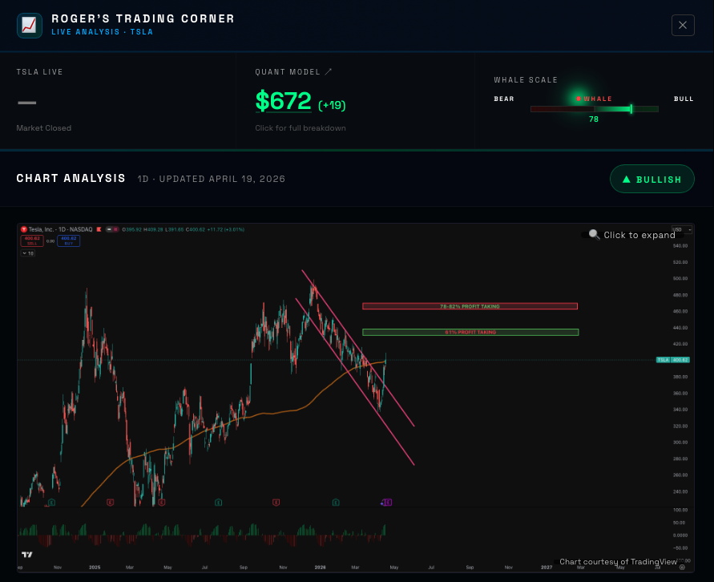This screenshot has width=714, height=582.
Task: Click the Bullish sentiment badge
Action: coord(652,179)
